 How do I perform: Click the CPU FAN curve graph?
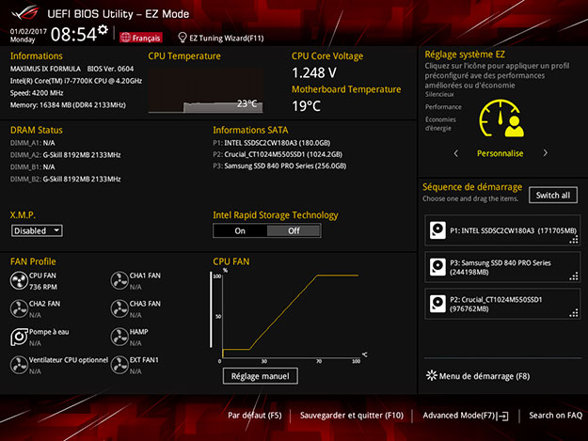290,317
